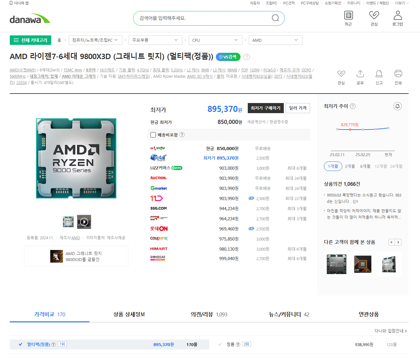Click the 다나와 앱 phone icon
The width and height of the screenshot is (420, 359).
point(11,3)
